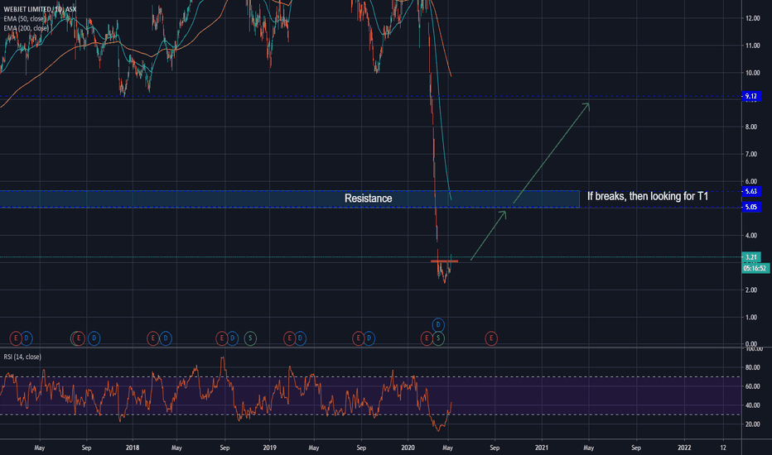Open the earnings marker near Sep 2020
The height and width of the screenshot is (455, 772).
click(491, 338)
